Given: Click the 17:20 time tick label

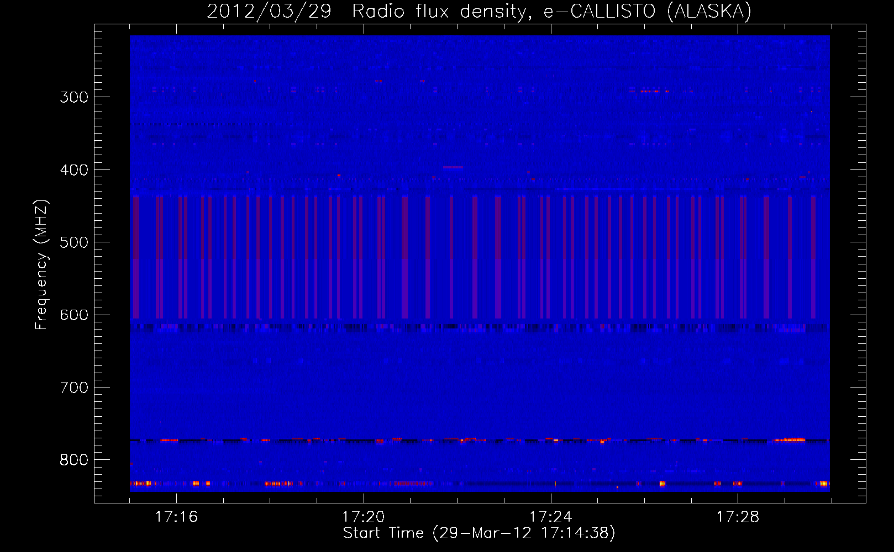Looking at the screenshot, I should [364, 517].
